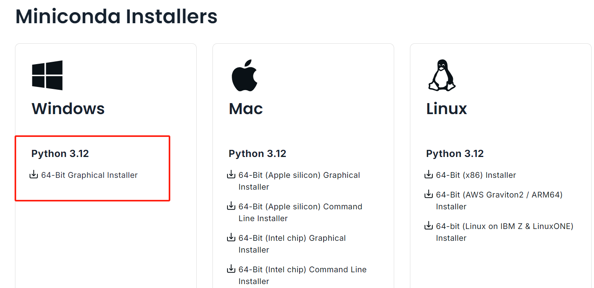Open the 64-Bit (Apple silicon) Graphical Installer link
The height and width of the screenshot is (288, 594).
299,175
